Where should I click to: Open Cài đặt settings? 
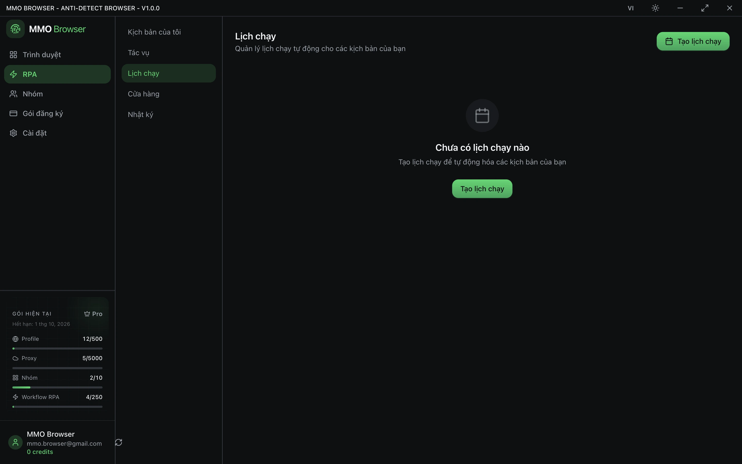pyautogui.click(x=57, y=133)
